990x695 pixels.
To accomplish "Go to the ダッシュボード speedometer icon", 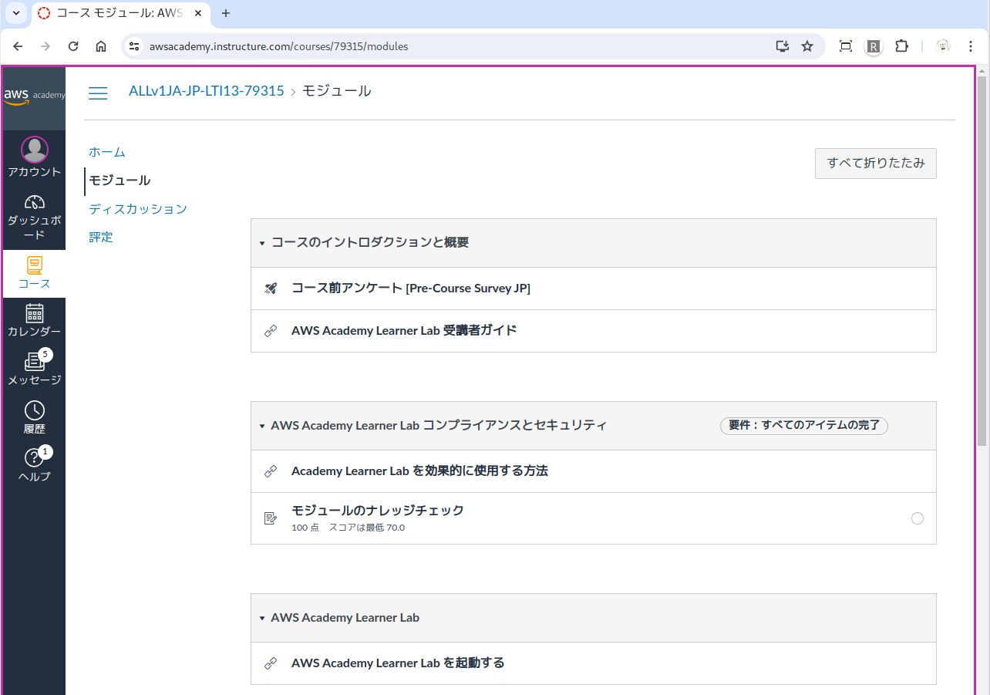I will [35, 203].
